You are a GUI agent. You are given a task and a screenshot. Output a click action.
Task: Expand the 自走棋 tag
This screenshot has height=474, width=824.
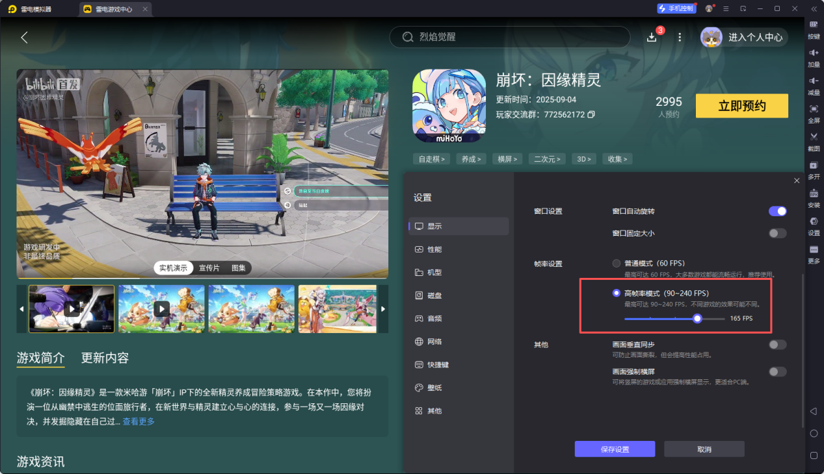click(x=432, y=159)
